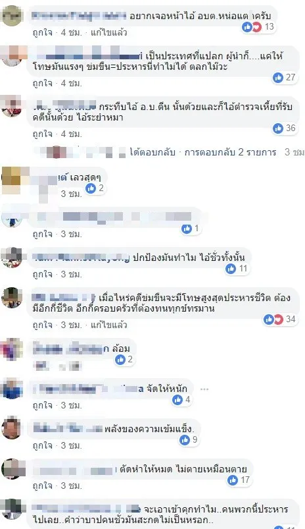Screen dimensions: 305x529
Task: Click แก้ไขแล้ว on the first comment
Action: pos(108,33)
